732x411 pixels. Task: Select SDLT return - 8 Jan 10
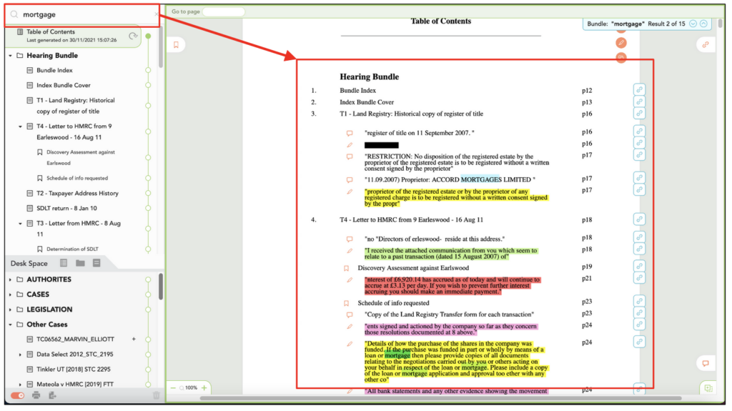pos(66,208)
